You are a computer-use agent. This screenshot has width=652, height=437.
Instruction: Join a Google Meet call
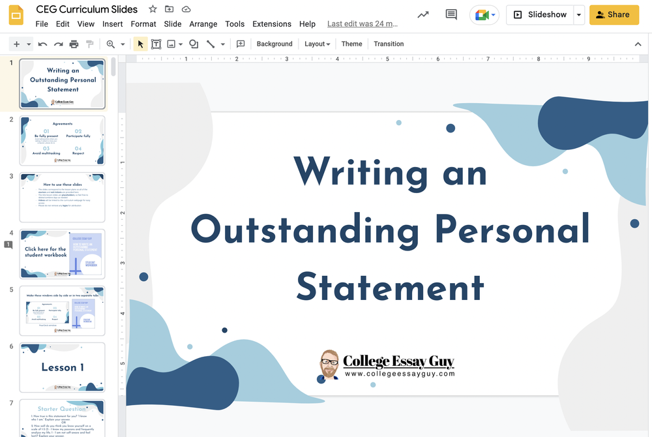(482, 14)
